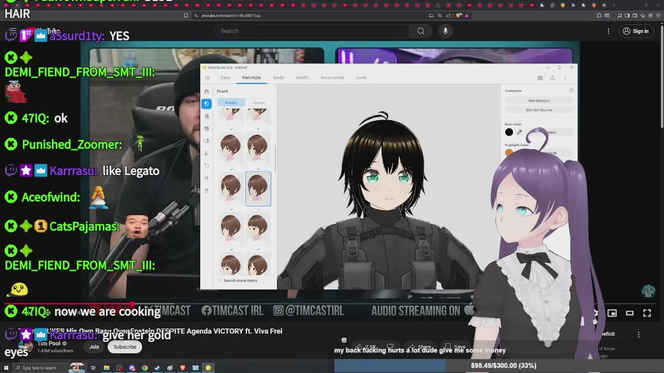Click the Share button under the video
This screenshot has height=373, width=664.
coord(420,347)
